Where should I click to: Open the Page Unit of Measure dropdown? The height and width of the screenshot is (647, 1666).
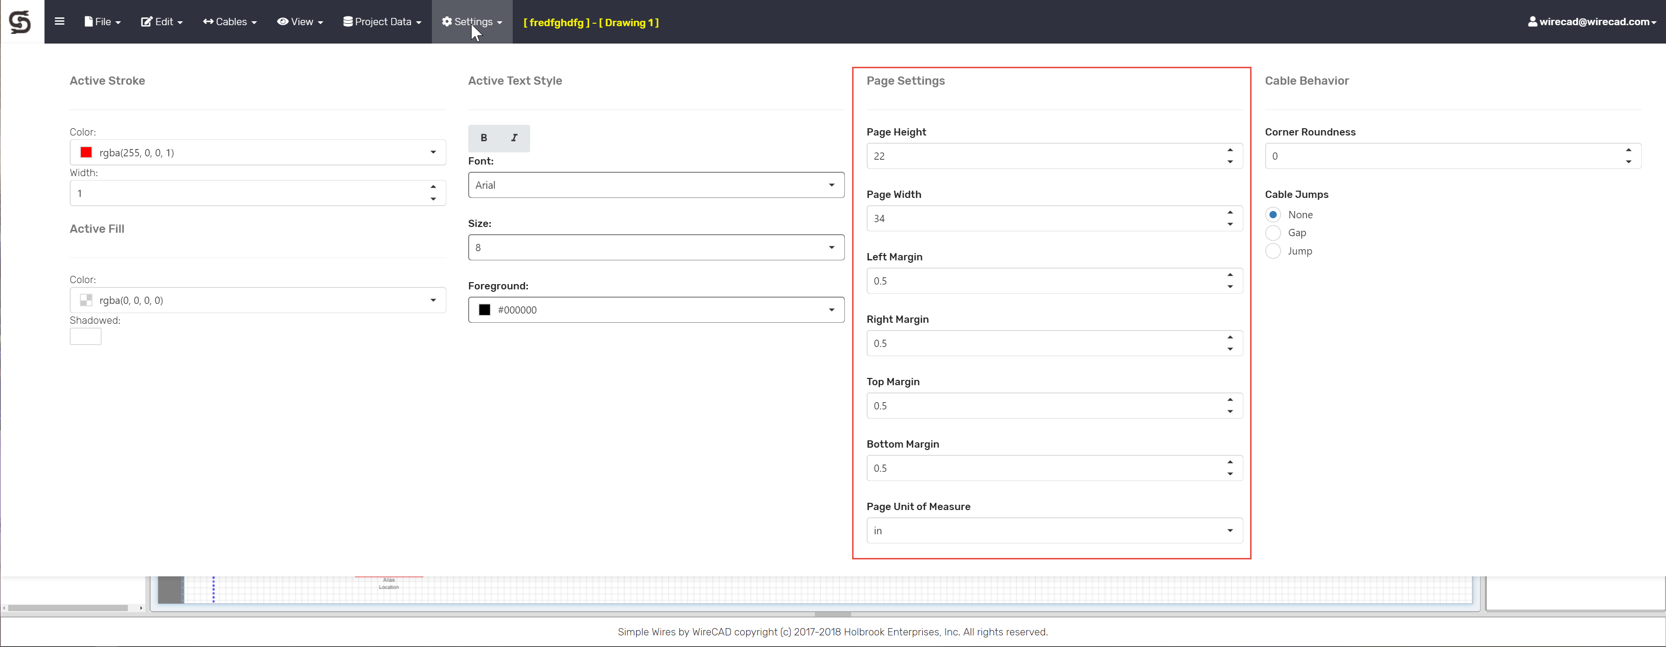coord(1054,531)
